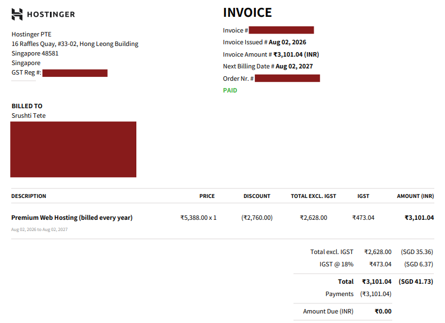The width and height of the screenshot is (445, 323).
Task: Click the IGST column header
Action: coord(363,196)
